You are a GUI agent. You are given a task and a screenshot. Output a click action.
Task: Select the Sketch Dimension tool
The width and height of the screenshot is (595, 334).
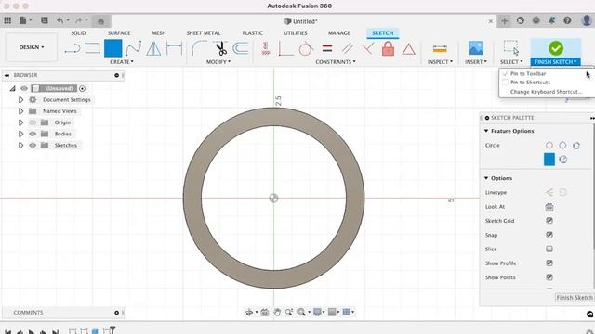click(174, 48)
